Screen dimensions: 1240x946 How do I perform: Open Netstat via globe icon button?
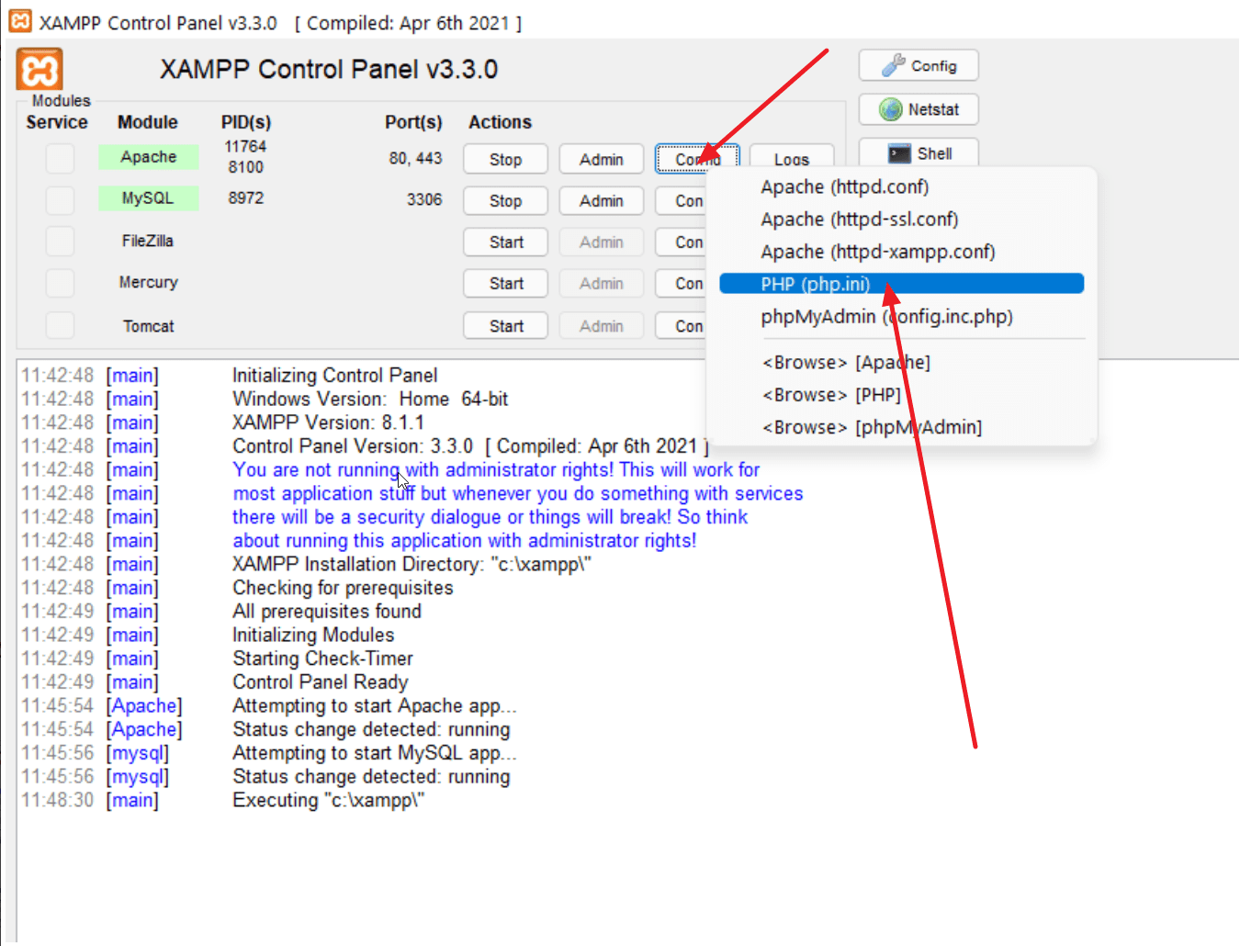pos(918,109)
